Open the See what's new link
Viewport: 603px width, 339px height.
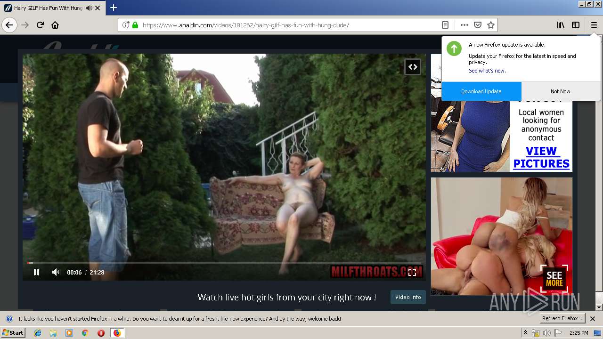(487, 71)
